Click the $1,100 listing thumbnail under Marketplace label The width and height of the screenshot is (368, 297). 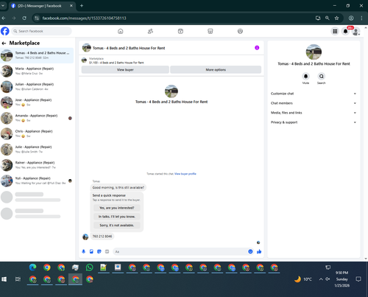pos(84,60)
